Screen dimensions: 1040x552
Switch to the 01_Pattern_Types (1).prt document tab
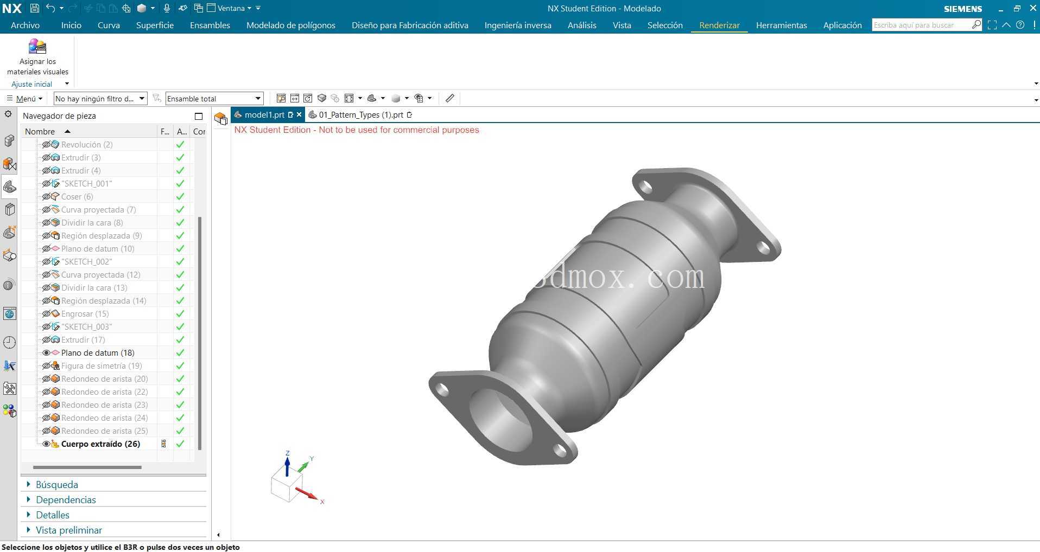pyautogui.click(x=360, y=114)
